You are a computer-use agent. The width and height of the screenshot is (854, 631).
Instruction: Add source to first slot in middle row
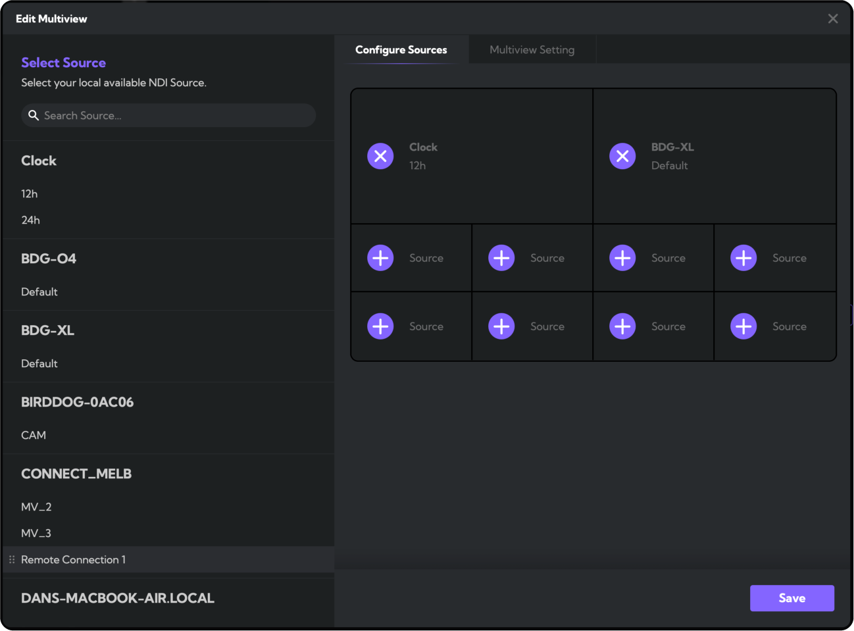coord(380,258)
